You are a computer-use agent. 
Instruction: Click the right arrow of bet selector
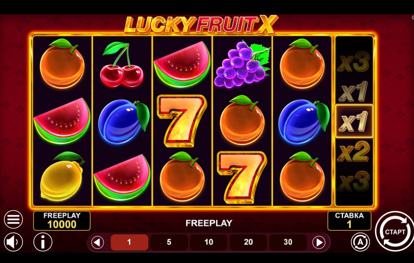coord(319,242)
